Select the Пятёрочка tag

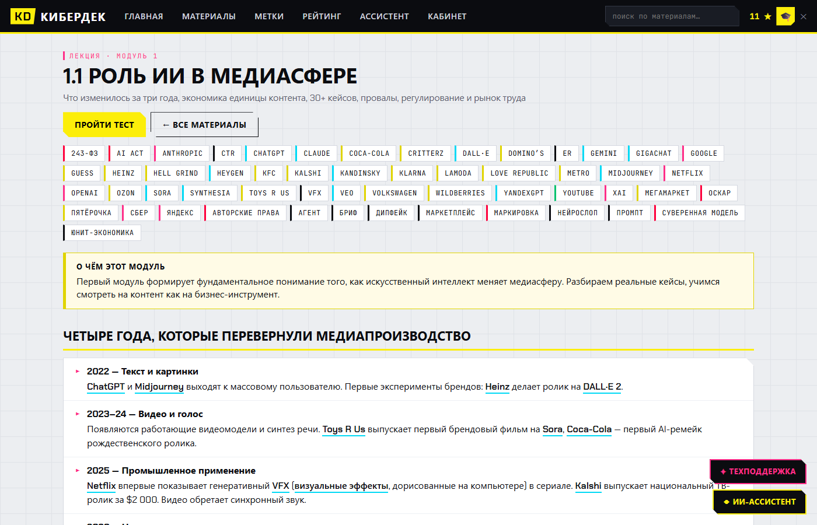pyautogui.click(x=91, y=213)
